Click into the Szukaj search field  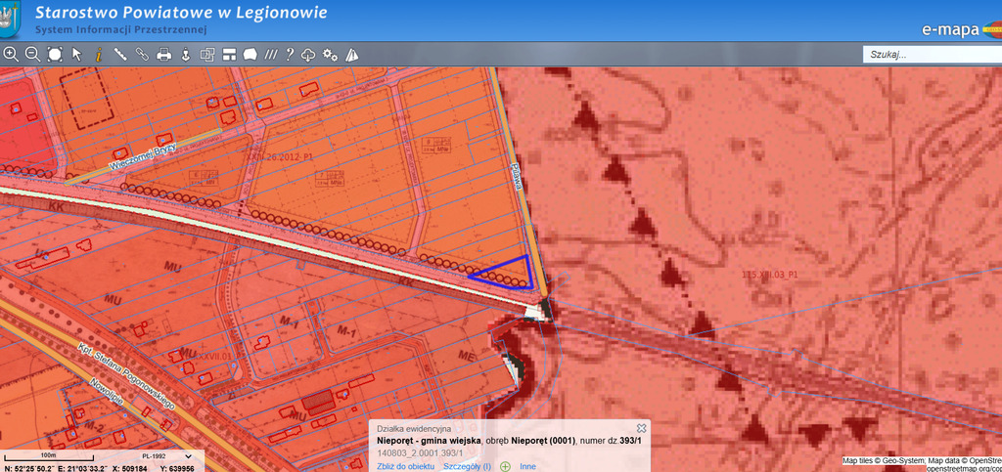click(x=930, y=55)
